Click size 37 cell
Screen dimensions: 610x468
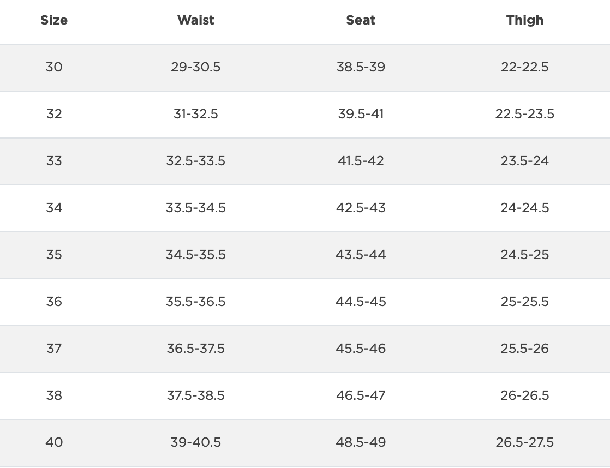pyautogui.click(x=54, y=349)
